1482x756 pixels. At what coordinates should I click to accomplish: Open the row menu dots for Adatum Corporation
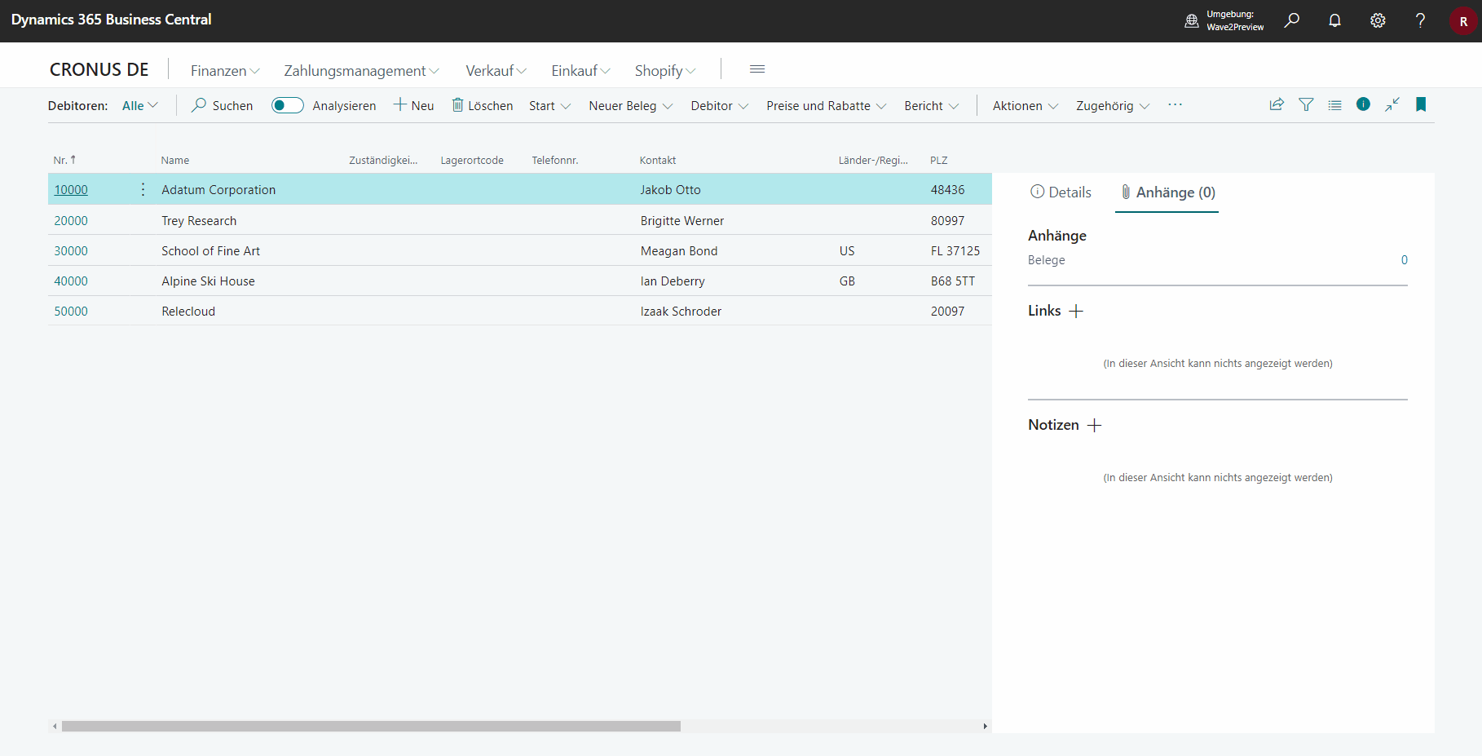click(x=143, y=189)
